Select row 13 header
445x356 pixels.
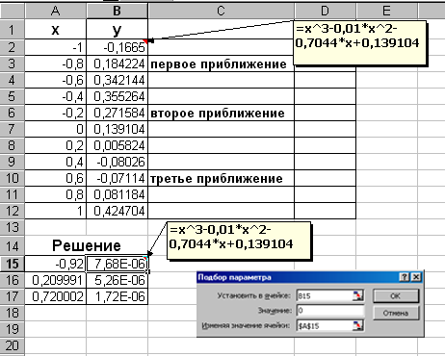pyautogui.click(x=12, y=228)
